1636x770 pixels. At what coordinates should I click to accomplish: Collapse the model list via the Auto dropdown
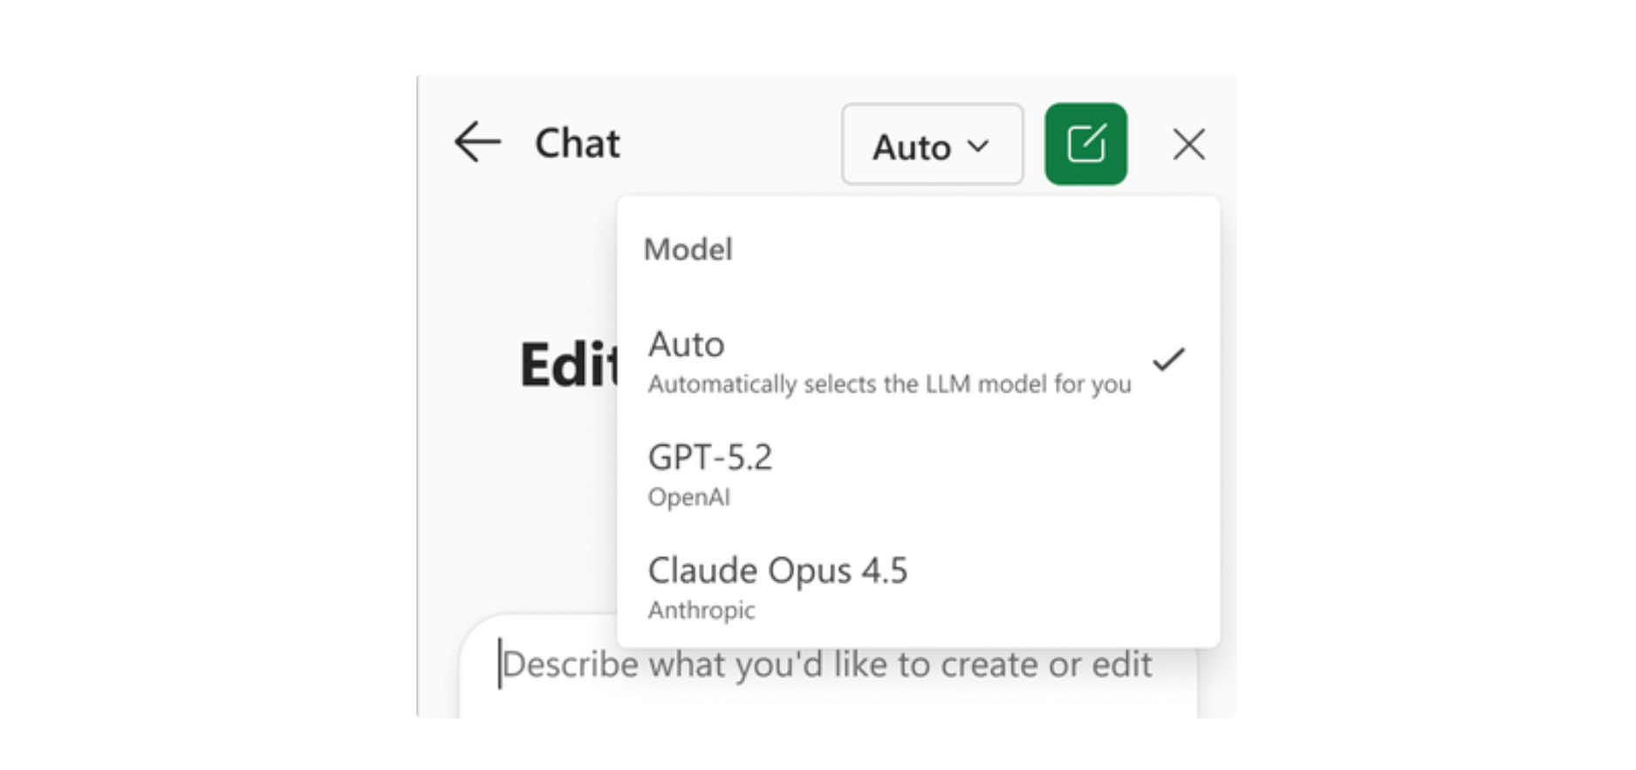[931, 146]
